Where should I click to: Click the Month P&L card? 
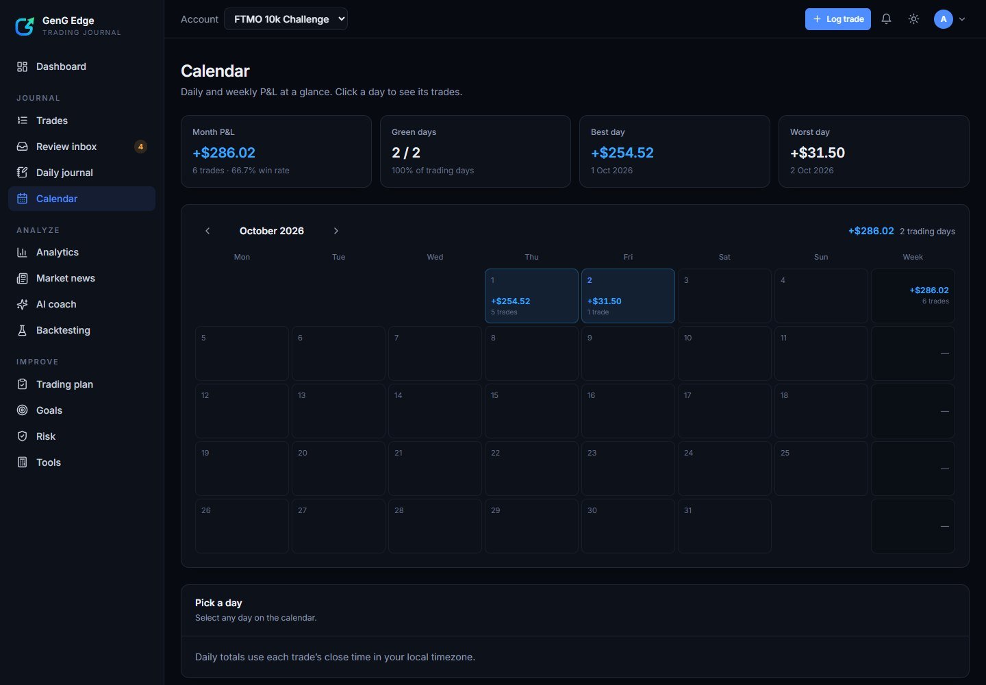pos(276,151)
